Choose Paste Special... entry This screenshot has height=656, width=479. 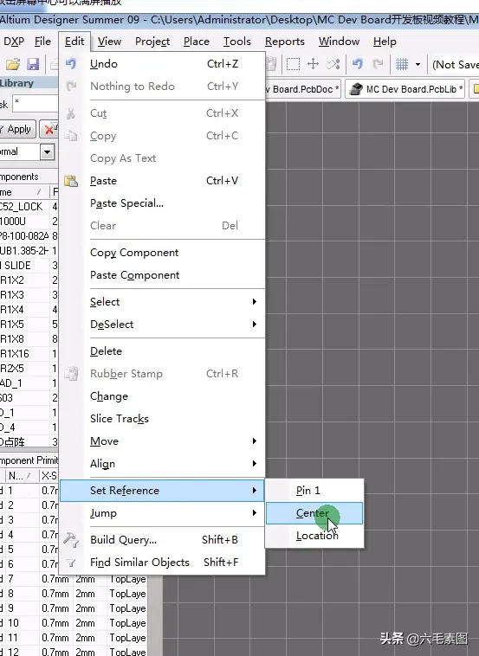click(x=162, y=203)
